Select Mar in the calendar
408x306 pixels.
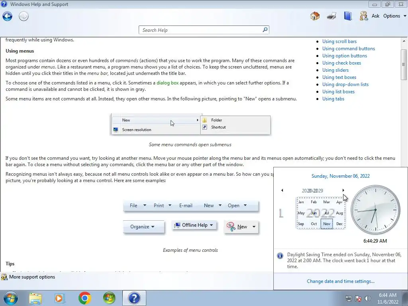point(327,202)
